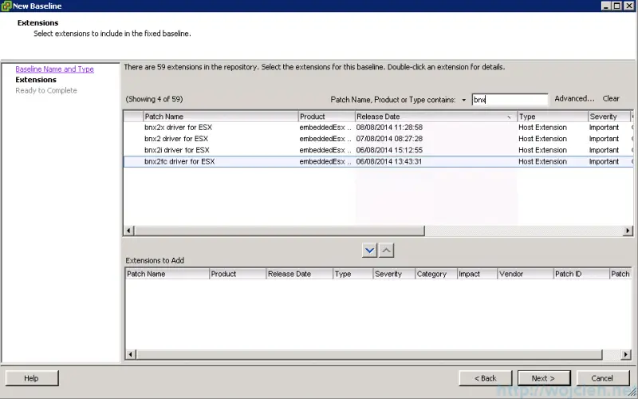
Task: Sort Extensions to Add by Patch Name
Action: pyautogui.click(x=167, y=274)
